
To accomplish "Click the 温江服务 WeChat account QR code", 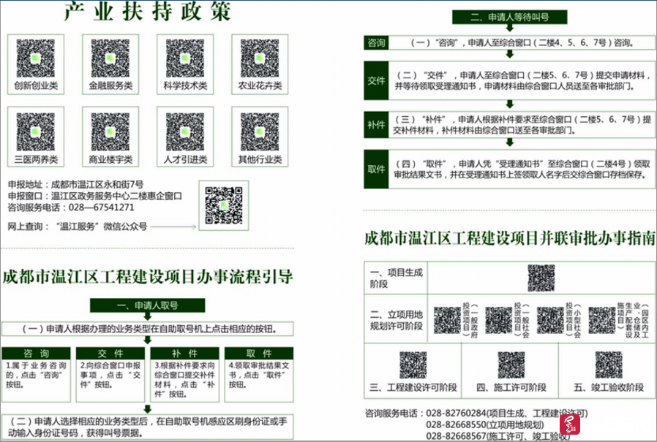I will click(223, 204).
